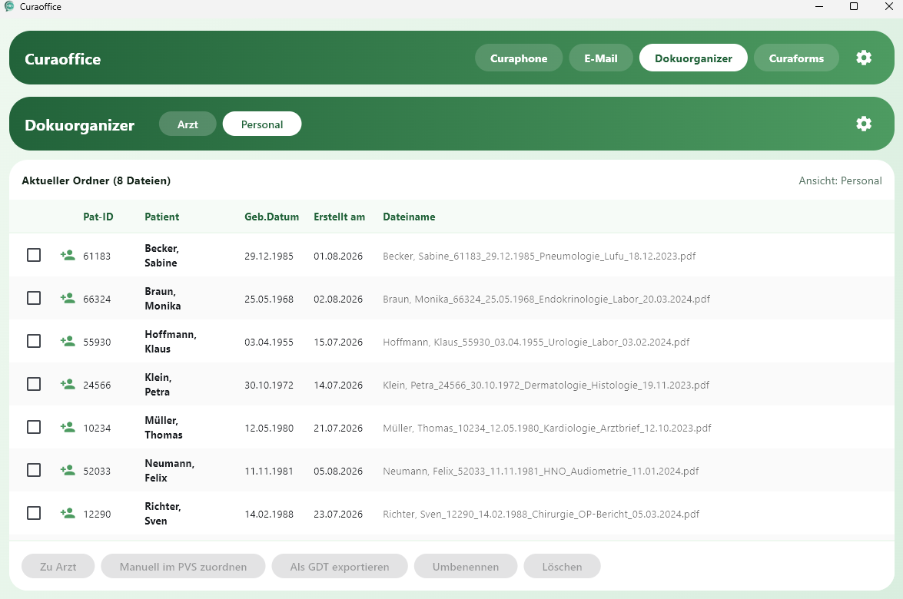Enable the checkbox for Müller, Thomas
This screenshot has height=599, width=903.
coord(34,427)
